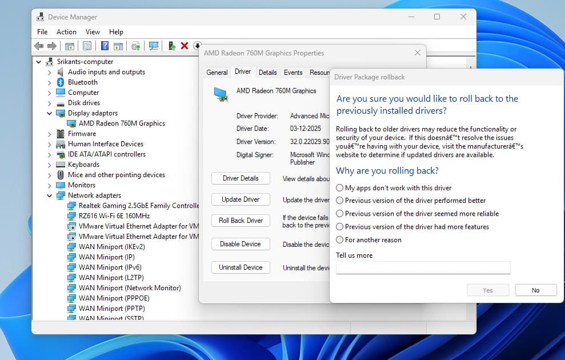The height and width of the screenshot is (360, 565).
Task: Expand the Bluetooth node
Action: 49,82
